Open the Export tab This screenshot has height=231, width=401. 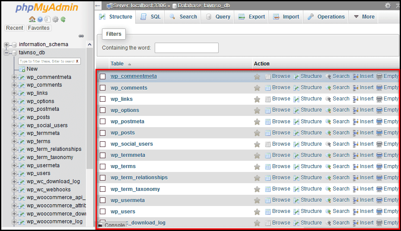coord(251,17)
